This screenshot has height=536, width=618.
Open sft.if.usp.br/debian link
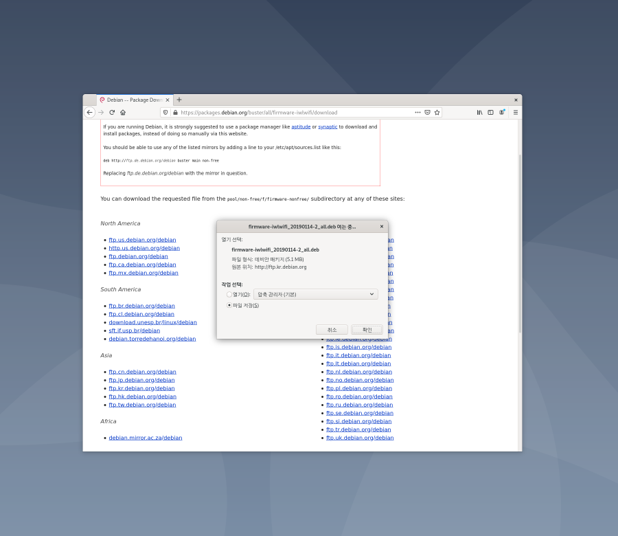pos(135,331)
